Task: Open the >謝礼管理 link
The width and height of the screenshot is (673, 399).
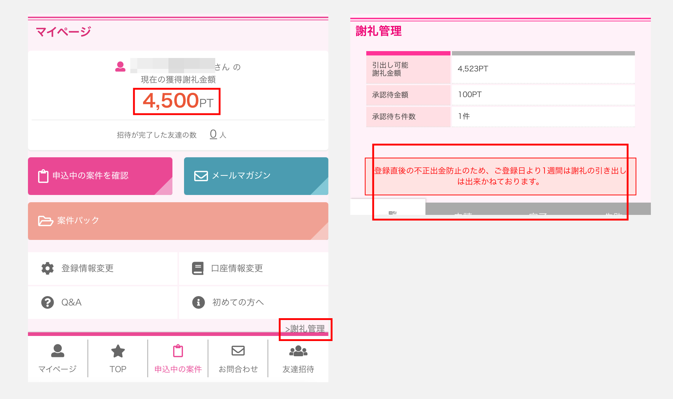Action: (x=305, y=329)
